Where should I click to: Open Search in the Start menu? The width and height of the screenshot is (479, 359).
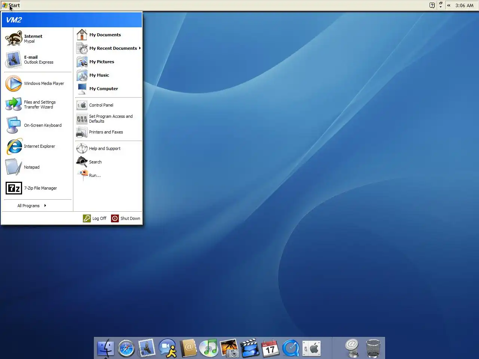(109, 162)
